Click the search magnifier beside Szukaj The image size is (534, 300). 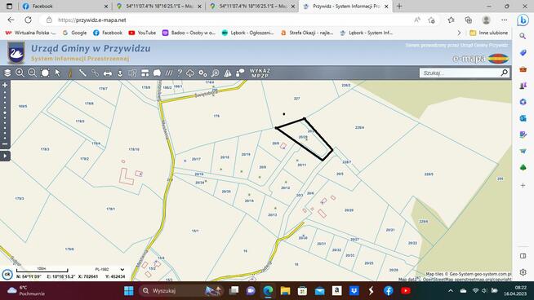point(505,73)
